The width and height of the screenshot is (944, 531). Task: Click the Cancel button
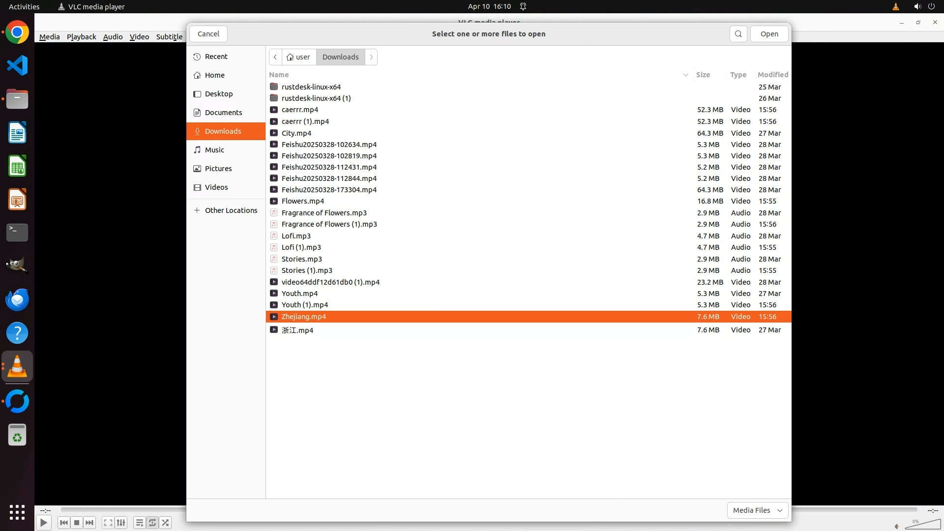tap(208, 34)
